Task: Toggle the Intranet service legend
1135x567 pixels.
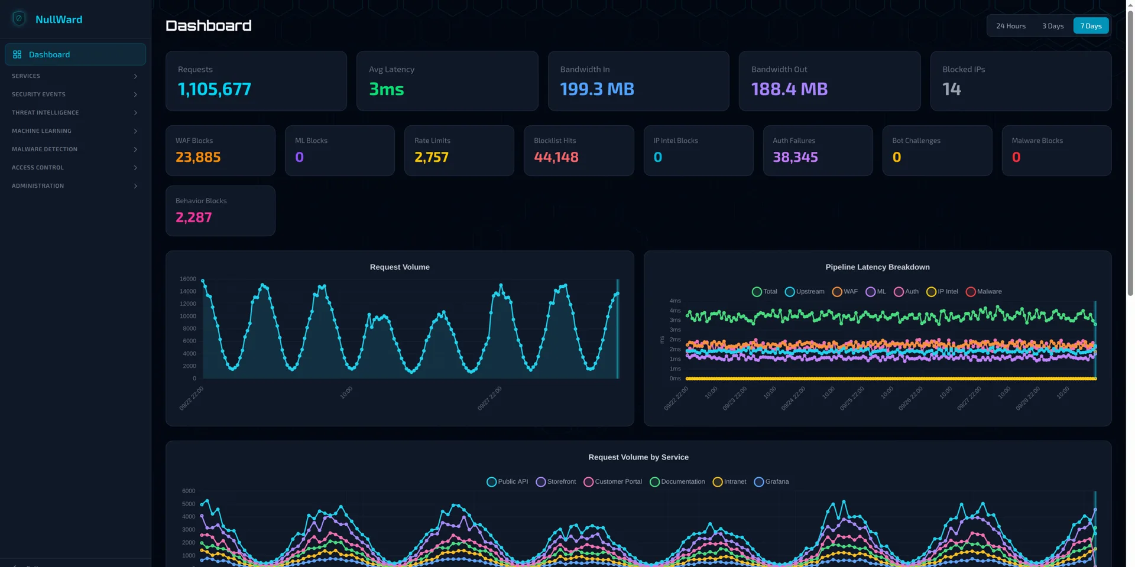Action: [x=729, y=482]
